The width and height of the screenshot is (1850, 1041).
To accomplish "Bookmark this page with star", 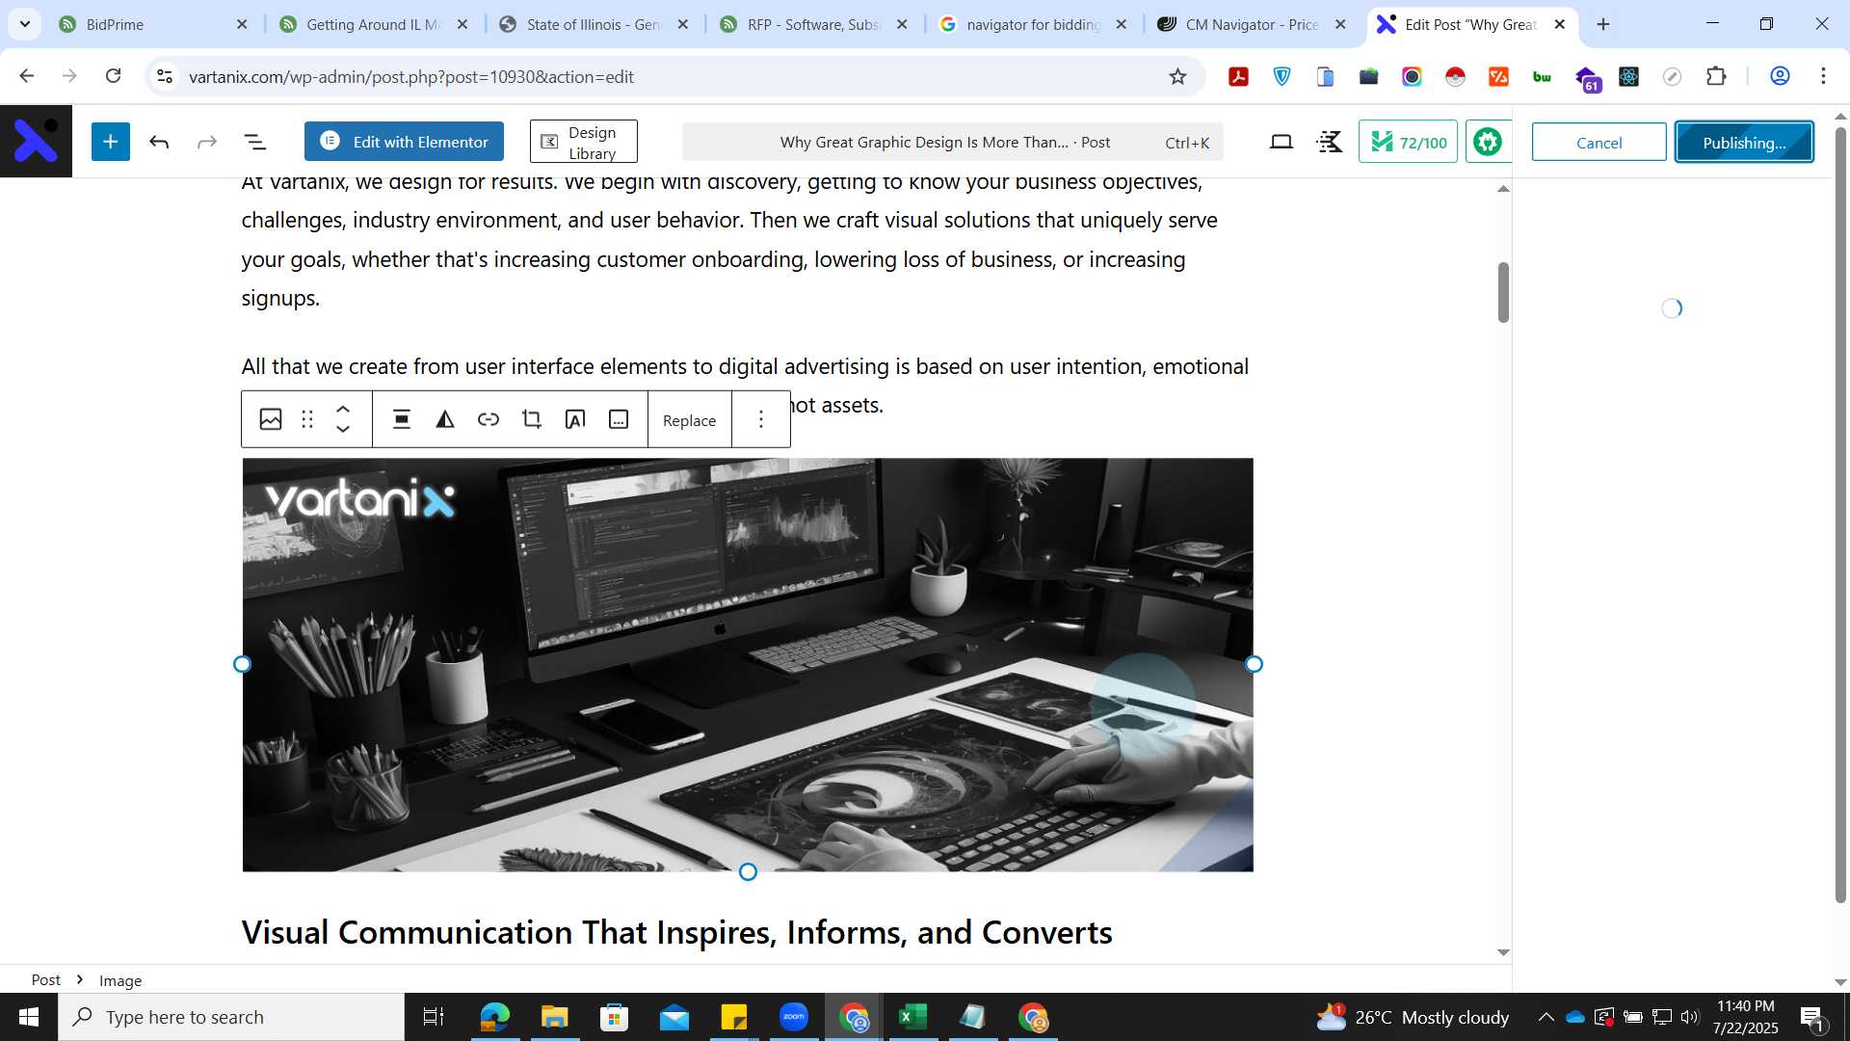I will (1177, 76).
